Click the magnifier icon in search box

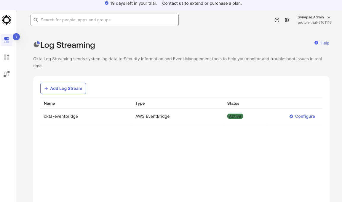(x=36, y=20)
